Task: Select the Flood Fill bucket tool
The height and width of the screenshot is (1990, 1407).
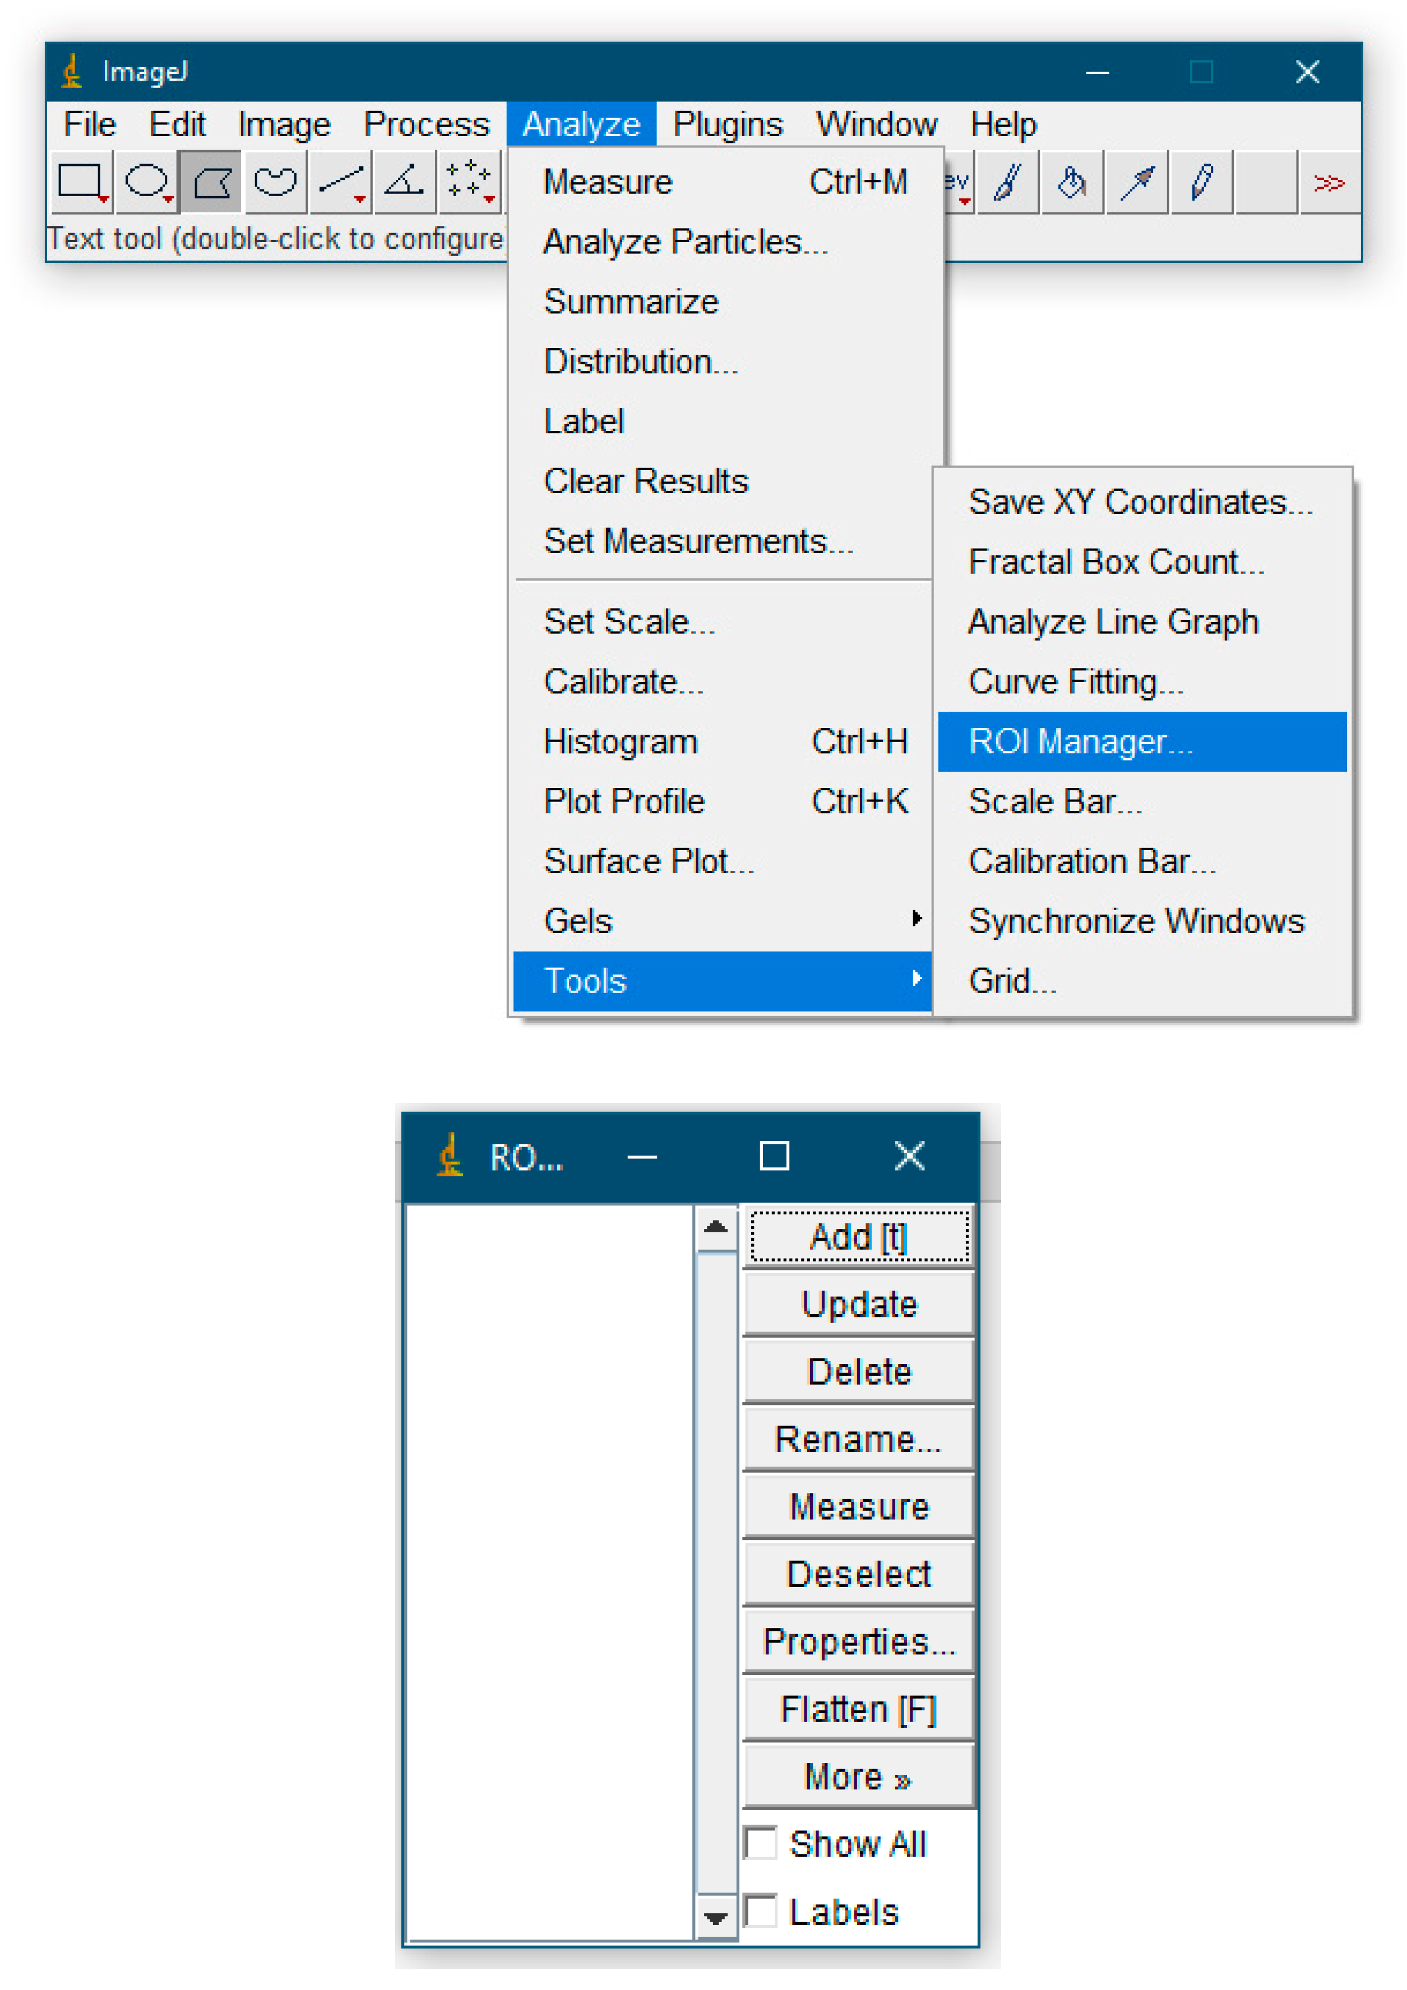Action: coord(1072,183)
